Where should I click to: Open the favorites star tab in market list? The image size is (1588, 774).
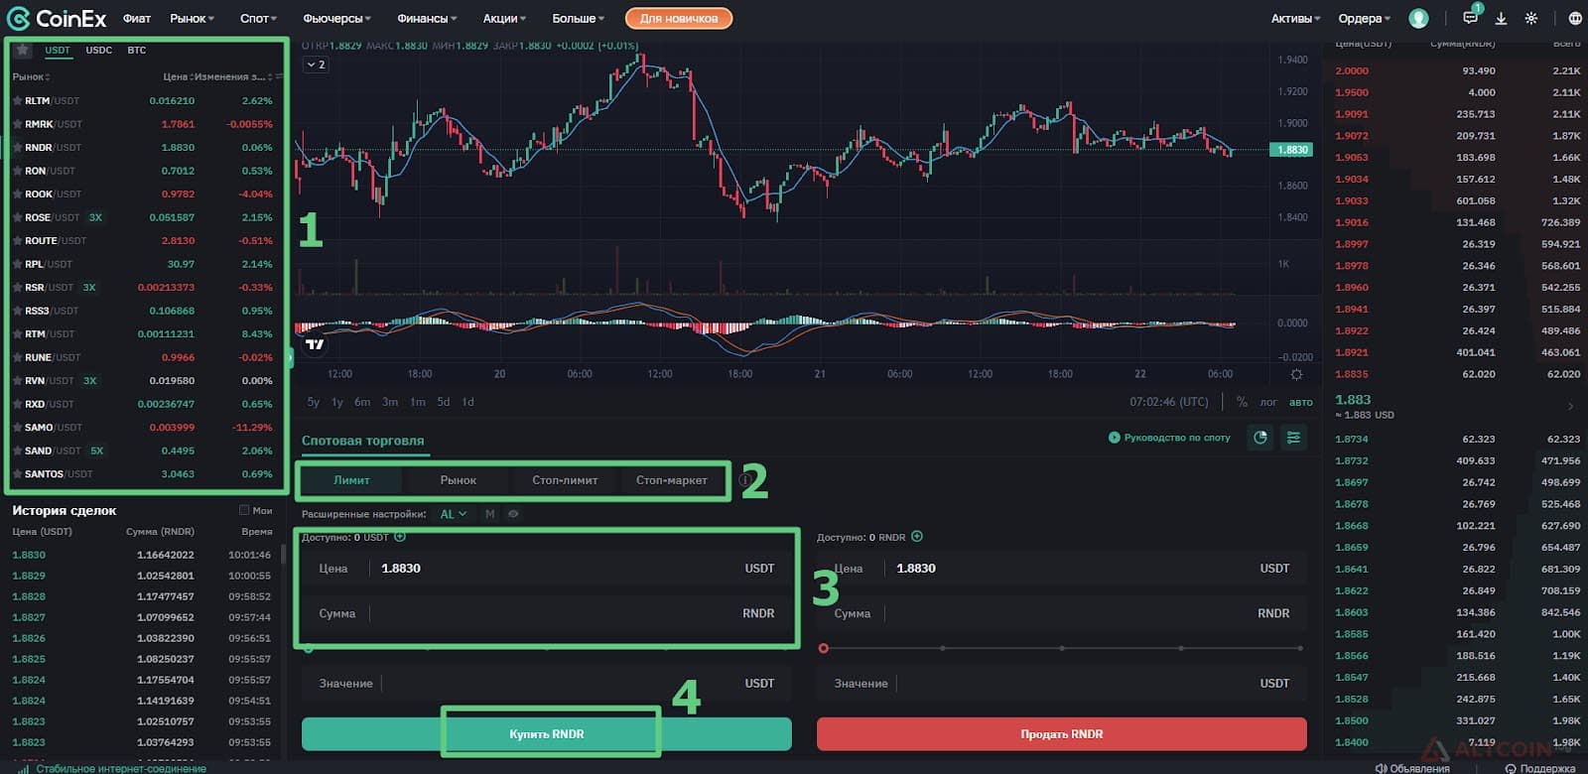23,50
